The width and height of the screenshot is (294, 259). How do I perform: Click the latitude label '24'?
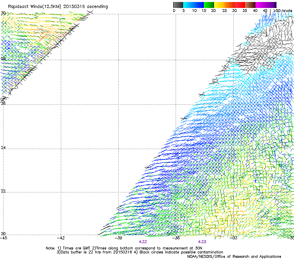tap(3, 148)
